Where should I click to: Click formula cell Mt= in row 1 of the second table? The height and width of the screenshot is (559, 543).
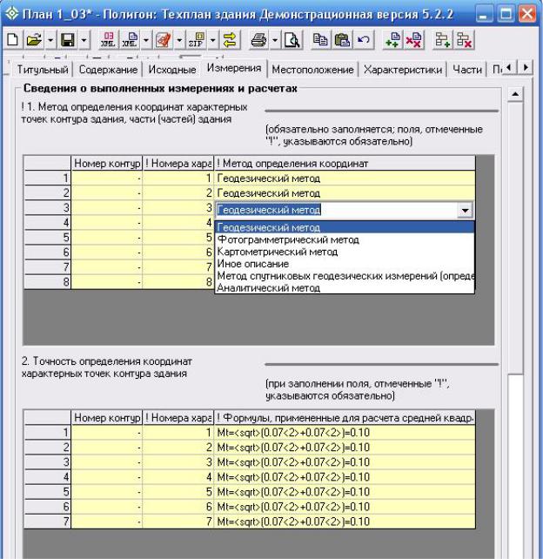pyautogui.click(x=345, y=433)
